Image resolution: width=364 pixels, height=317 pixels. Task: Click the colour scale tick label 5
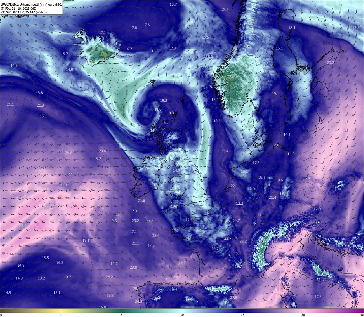[121, 315]
